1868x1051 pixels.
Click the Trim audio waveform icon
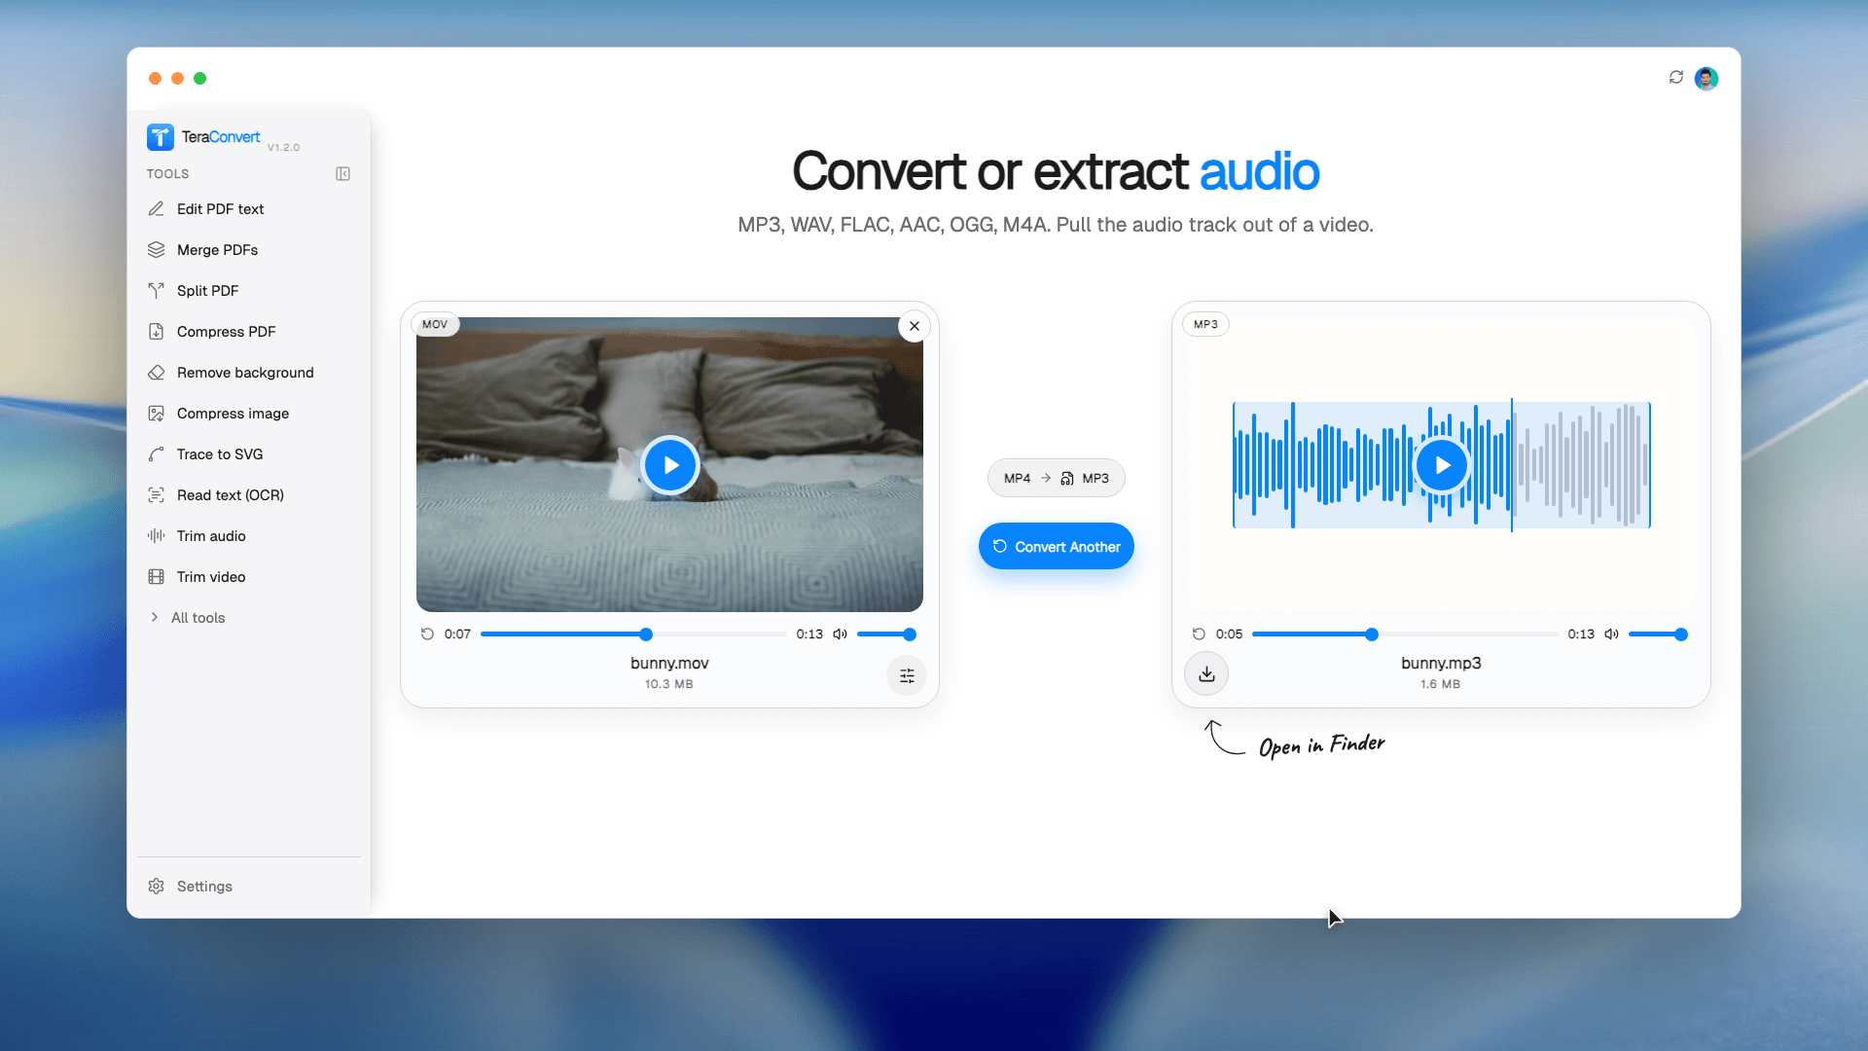click(156, 536)
